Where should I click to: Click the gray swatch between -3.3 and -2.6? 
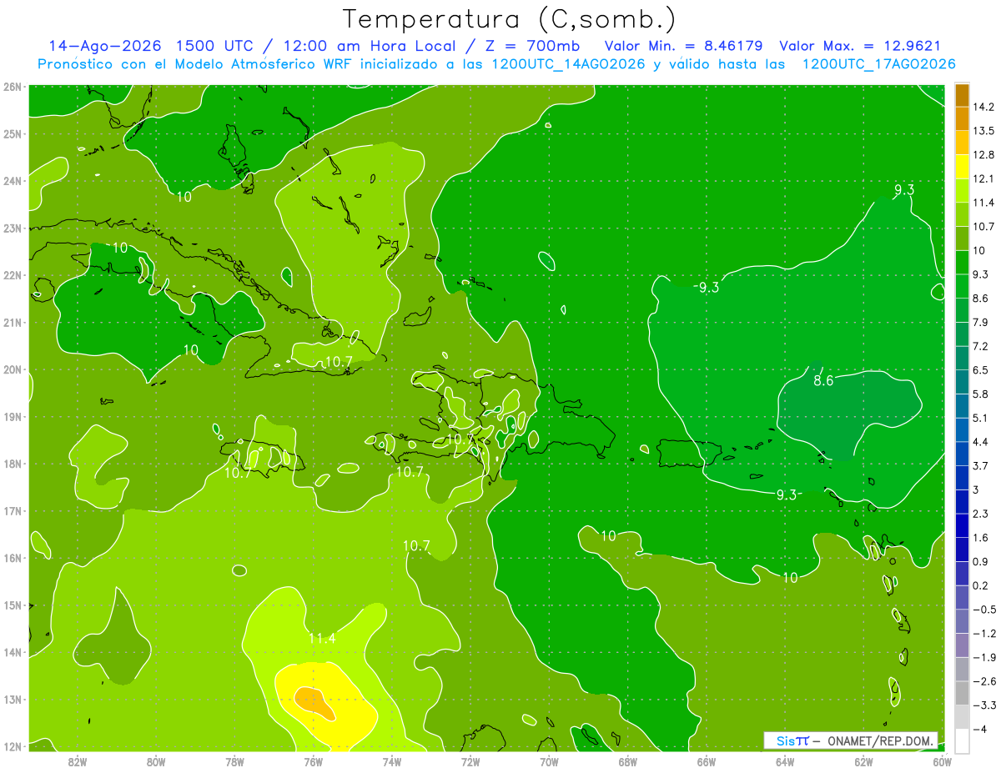pyautogui.click(x=963, y=692)
